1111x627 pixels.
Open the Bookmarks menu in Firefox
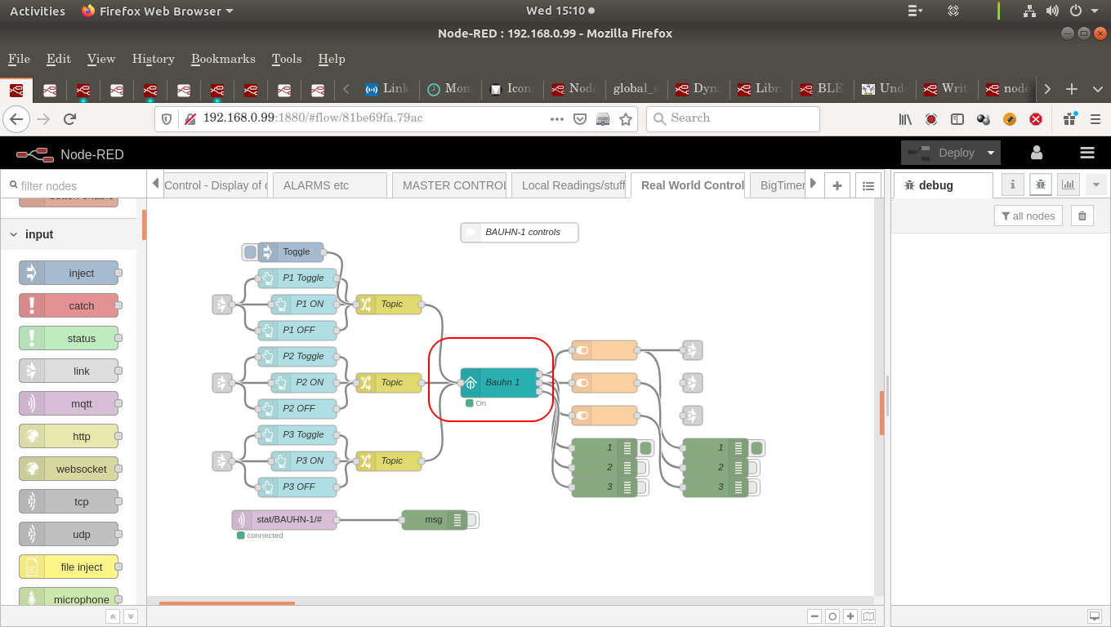[x=222, y=59]
